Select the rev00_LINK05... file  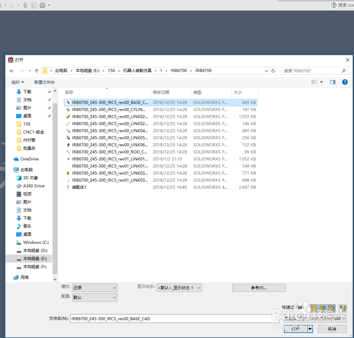tap(161, 138)
